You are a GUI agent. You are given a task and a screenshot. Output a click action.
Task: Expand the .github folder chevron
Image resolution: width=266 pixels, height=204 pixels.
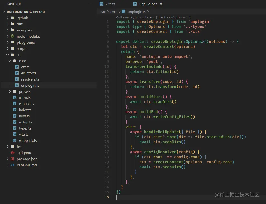tap(8, 18)
